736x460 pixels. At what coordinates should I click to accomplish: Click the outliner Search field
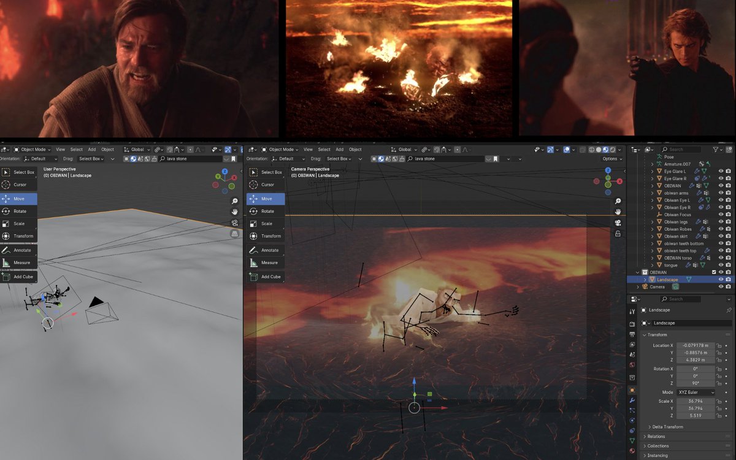(682, 149)
